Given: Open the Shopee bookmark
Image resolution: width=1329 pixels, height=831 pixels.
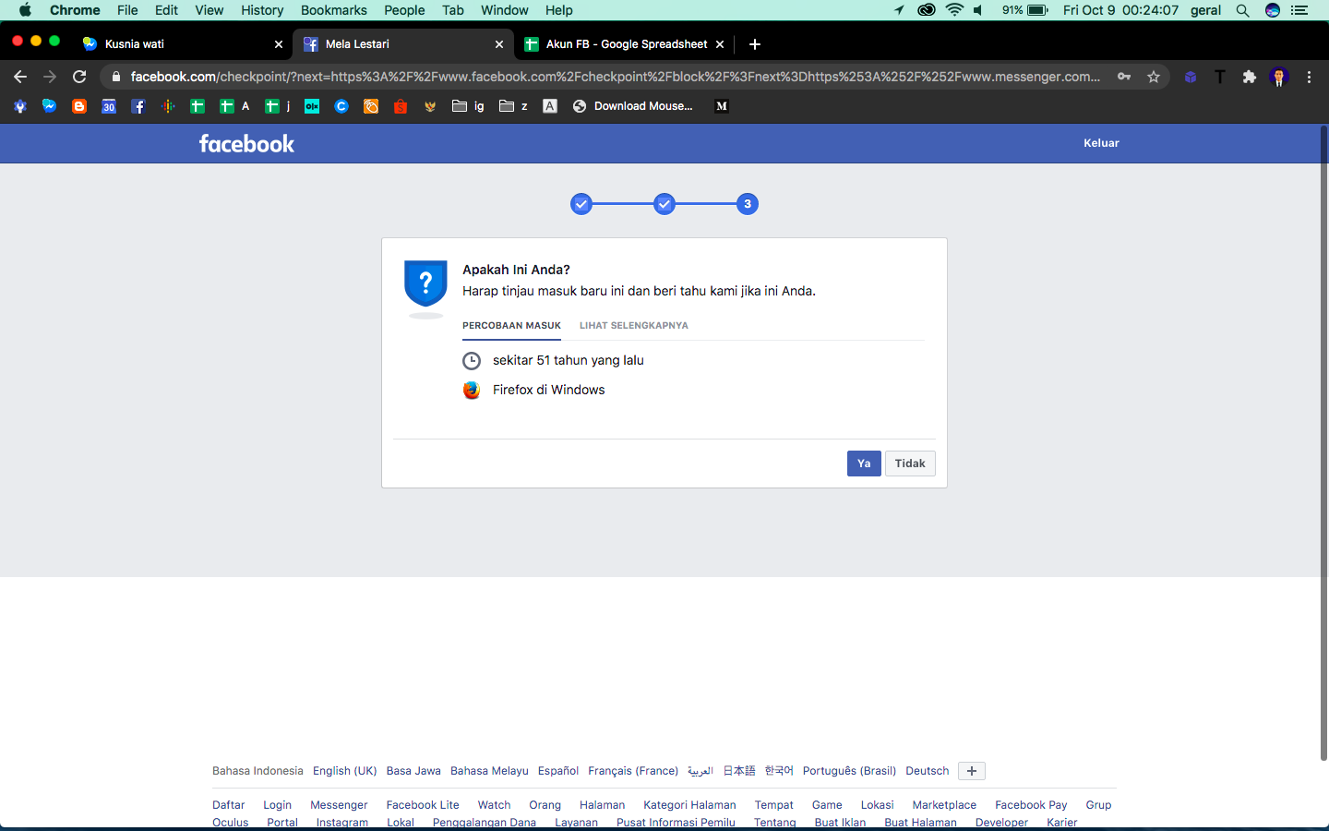Looking at the screenshot, I should pyautogui.click(x=401, y=106).
